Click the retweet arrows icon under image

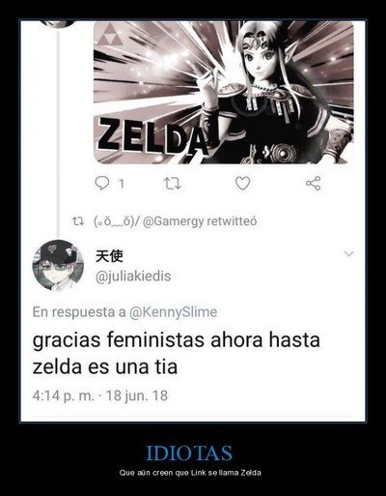[172, 184]
